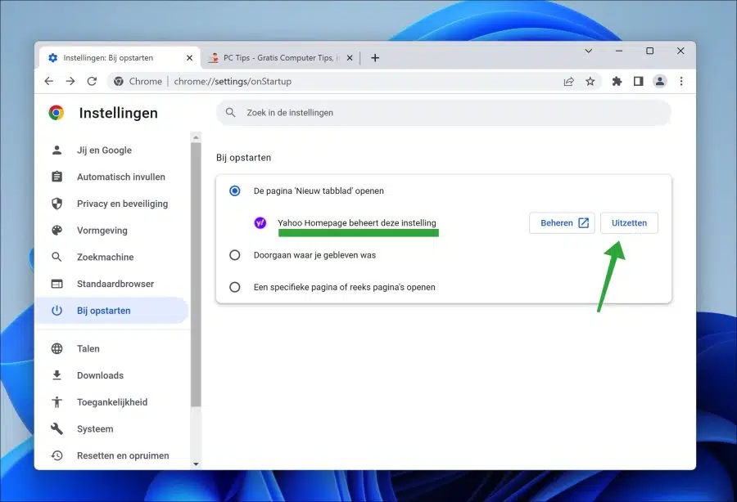The height and width of the screenshot is (502, 737).
Task: Select 'De pagina Nieuw tabblad openen' radio
Action: (234, 191)
